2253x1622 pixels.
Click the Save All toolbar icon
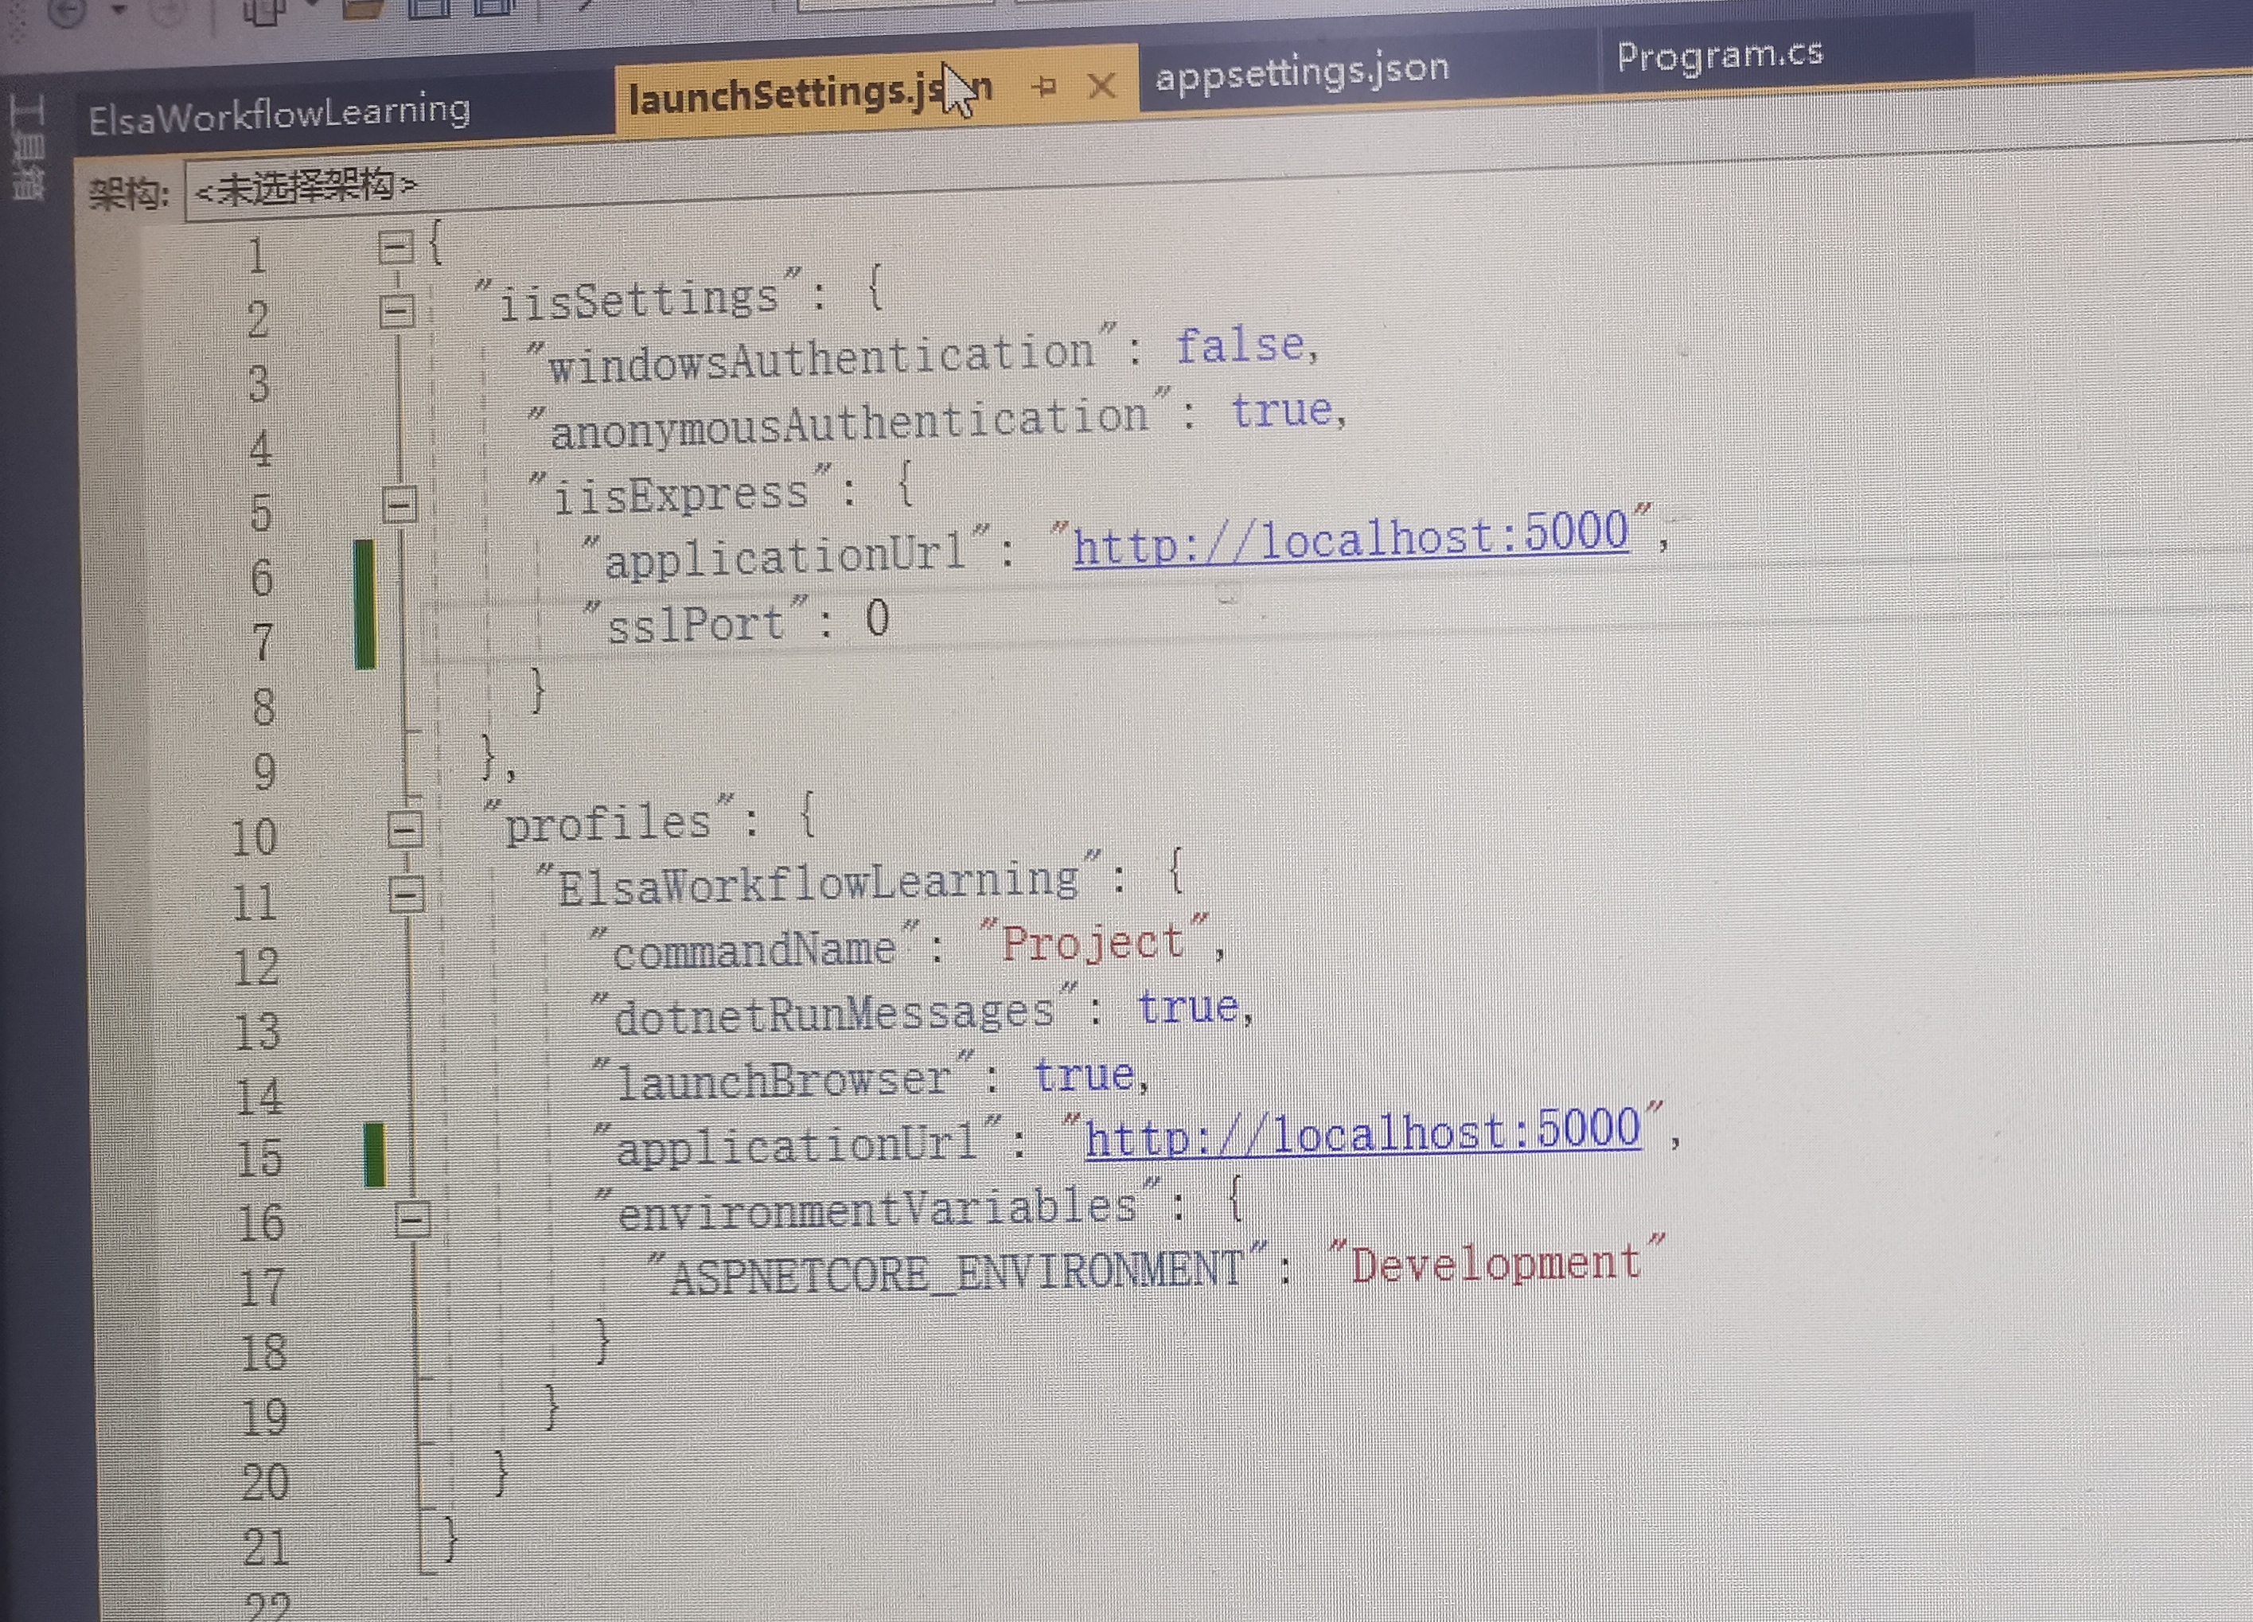click(493, 7)
